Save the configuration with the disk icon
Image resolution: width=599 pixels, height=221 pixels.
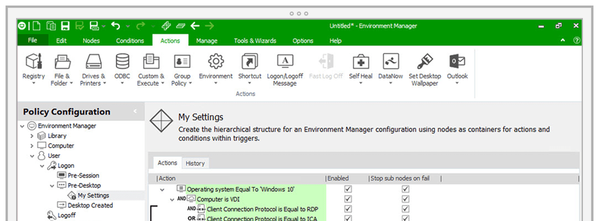point(65,26)
